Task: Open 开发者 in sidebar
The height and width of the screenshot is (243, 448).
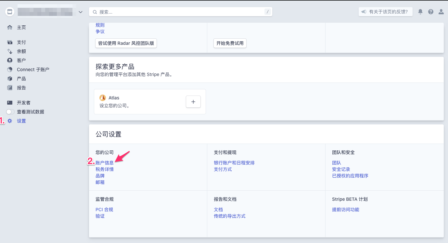Action: [24, 103]
